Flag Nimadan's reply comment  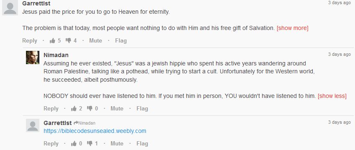click(x=142, y=109)
